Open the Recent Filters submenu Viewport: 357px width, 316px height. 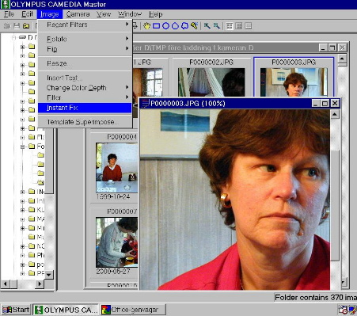85,25
